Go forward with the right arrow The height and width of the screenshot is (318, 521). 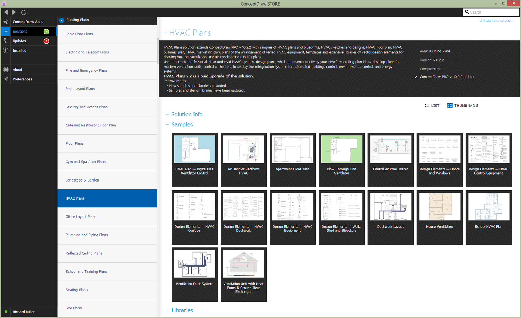(14, 12)
